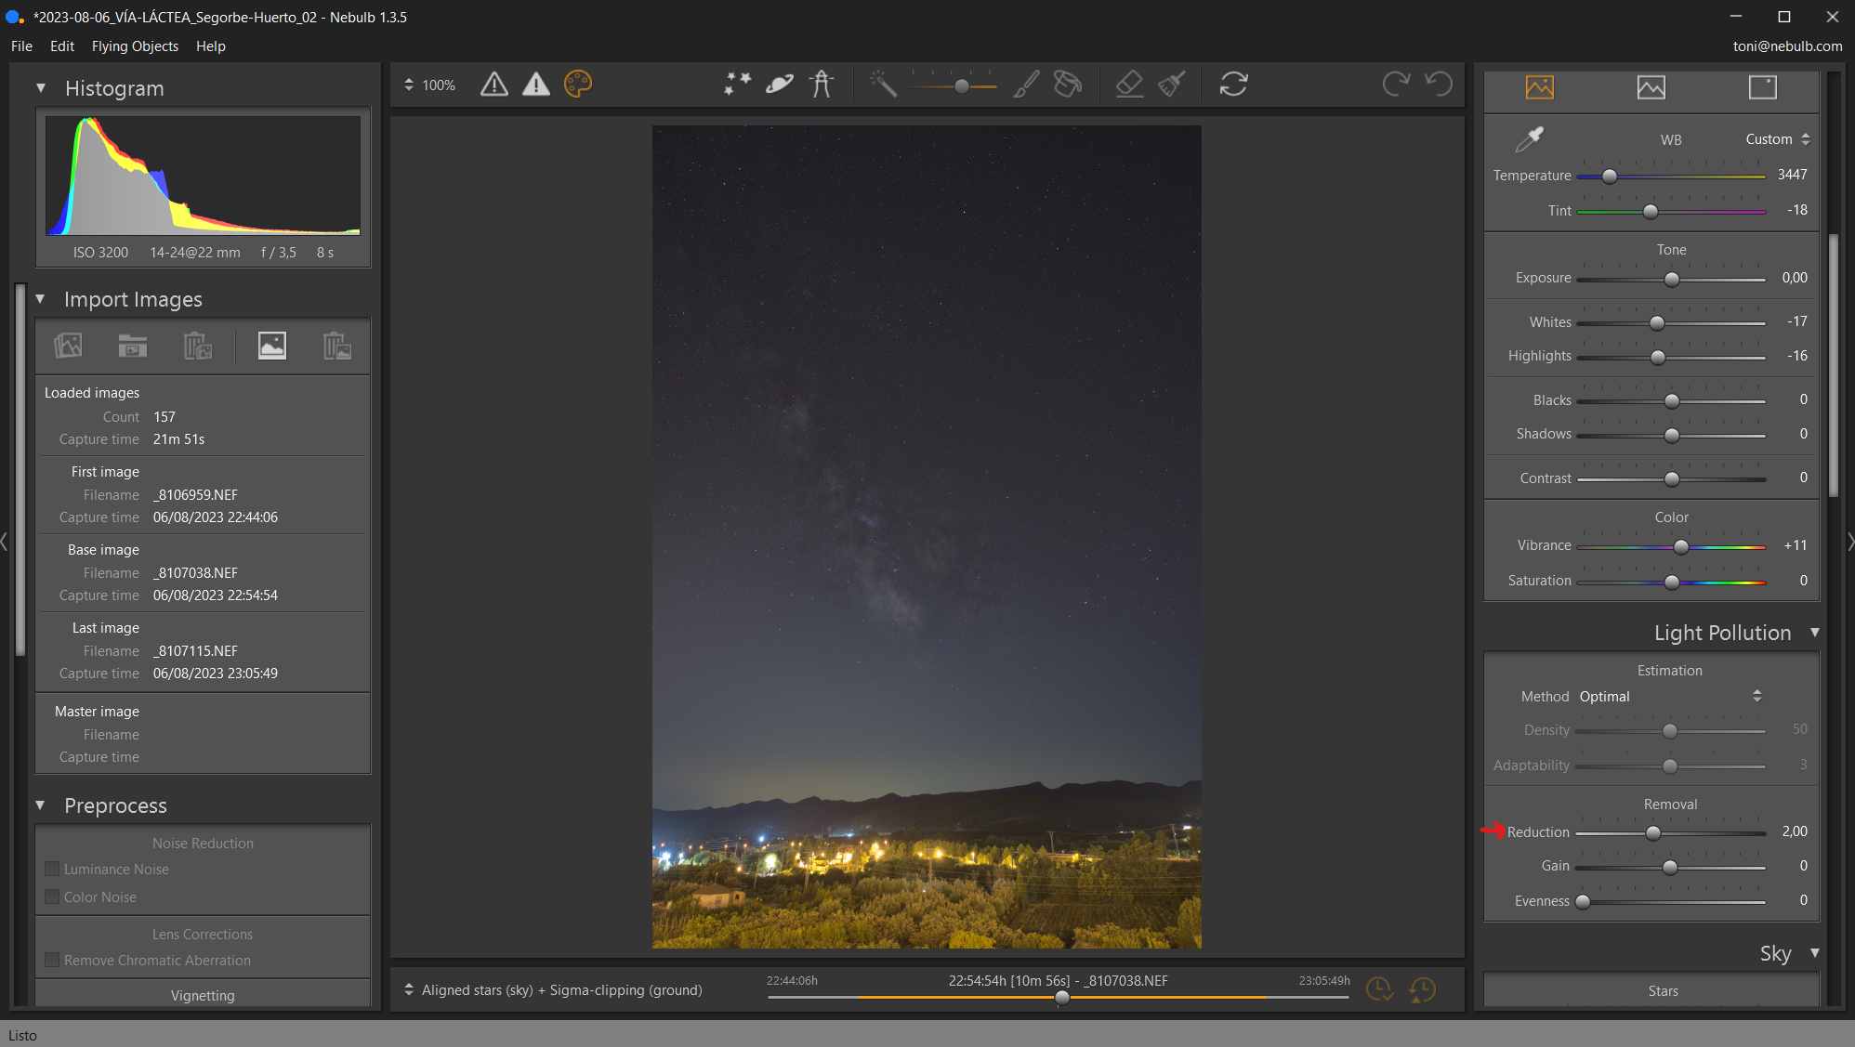Collapse the Import Images section

(41, 299)
